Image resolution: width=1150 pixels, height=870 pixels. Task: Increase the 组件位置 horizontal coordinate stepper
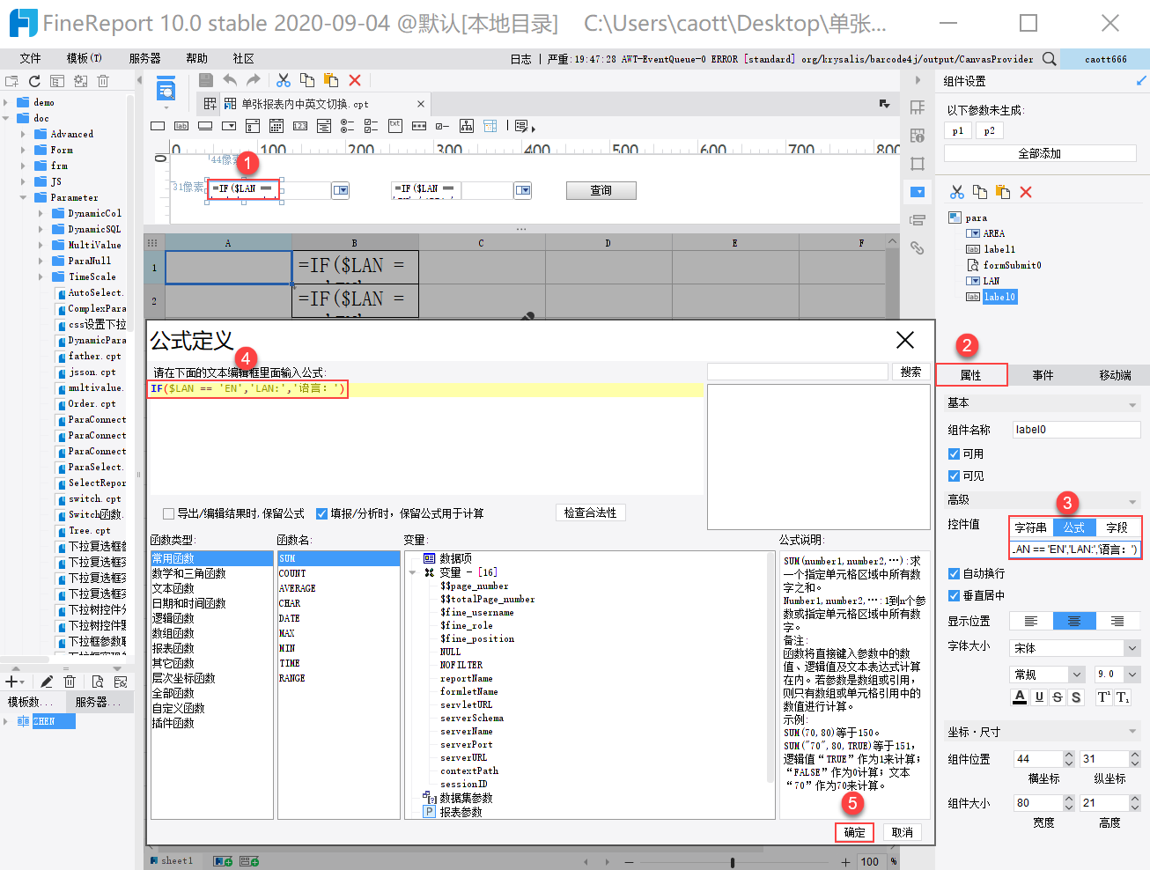pyautogui.click(x=1069, y=755)
